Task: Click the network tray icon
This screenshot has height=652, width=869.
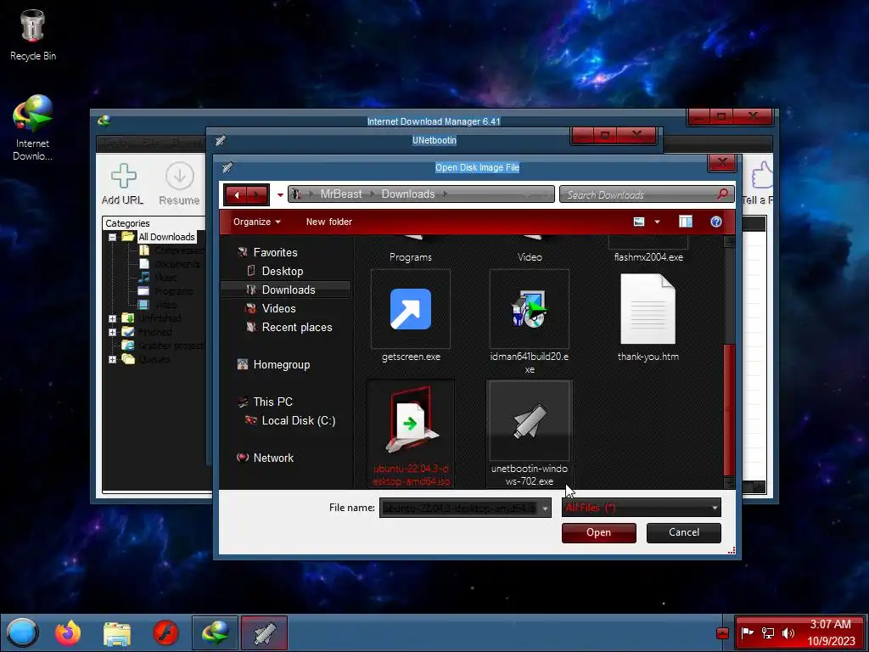Action: click(767, 632)
